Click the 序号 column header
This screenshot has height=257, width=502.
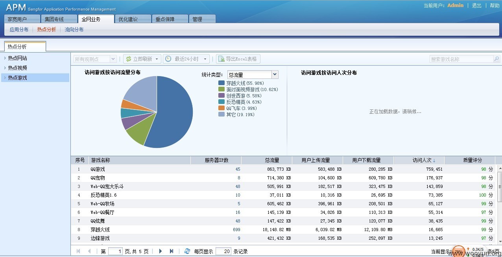80,160
